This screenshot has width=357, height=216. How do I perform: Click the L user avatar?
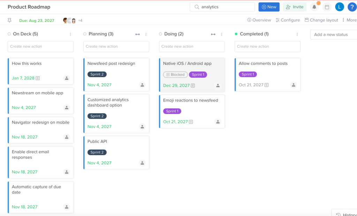tap(339, 7)
